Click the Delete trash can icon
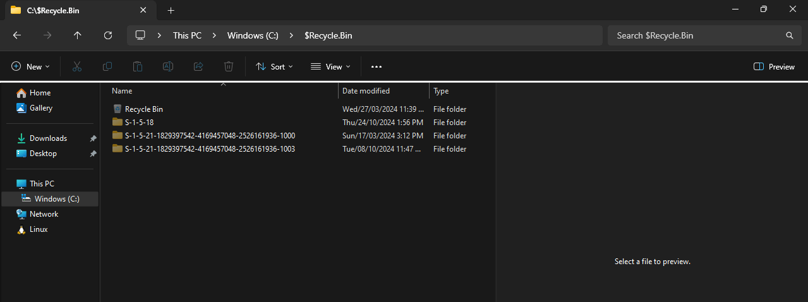This screenshot has width=808, height=302. point(229,66)
